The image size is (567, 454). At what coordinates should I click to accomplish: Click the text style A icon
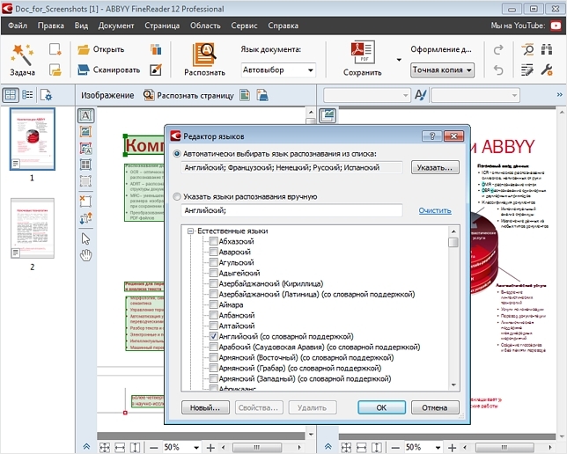click(420, 95)
